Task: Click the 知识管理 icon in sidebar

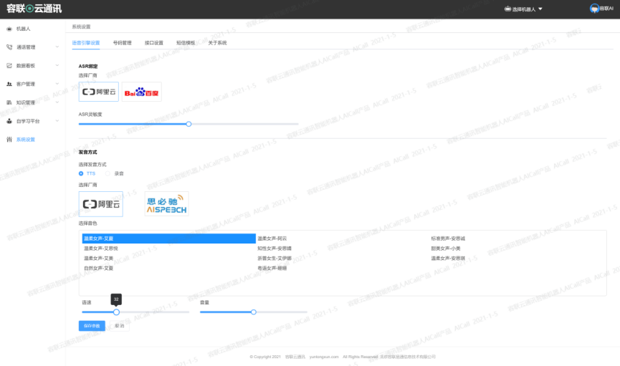Action: click(9, 102)
